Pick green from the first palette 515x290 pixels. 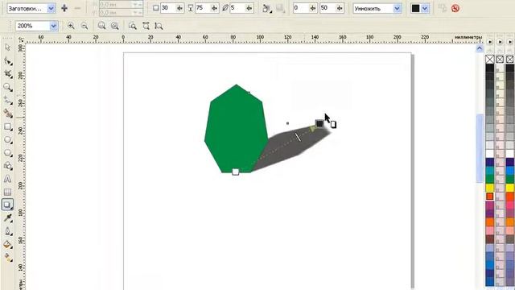point(490,179)
